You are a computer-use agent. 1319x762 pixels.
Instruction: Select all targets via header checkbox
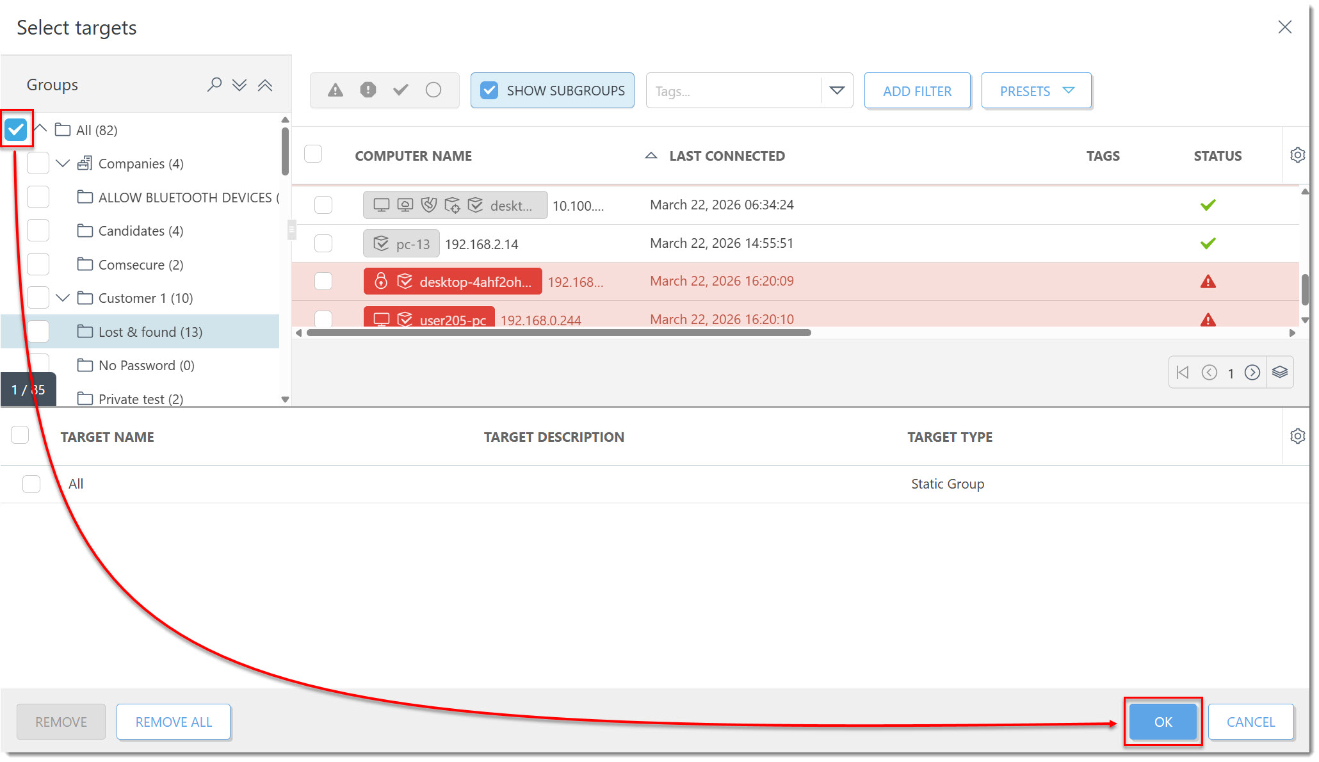20,435
